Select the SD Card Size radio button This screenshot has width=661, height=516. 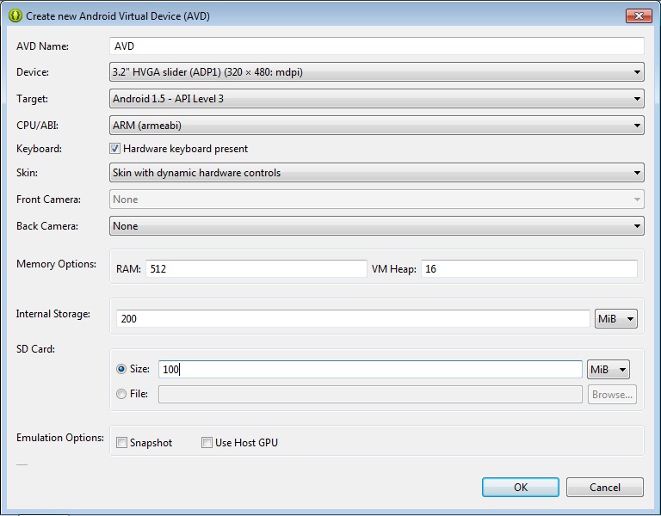121,369
